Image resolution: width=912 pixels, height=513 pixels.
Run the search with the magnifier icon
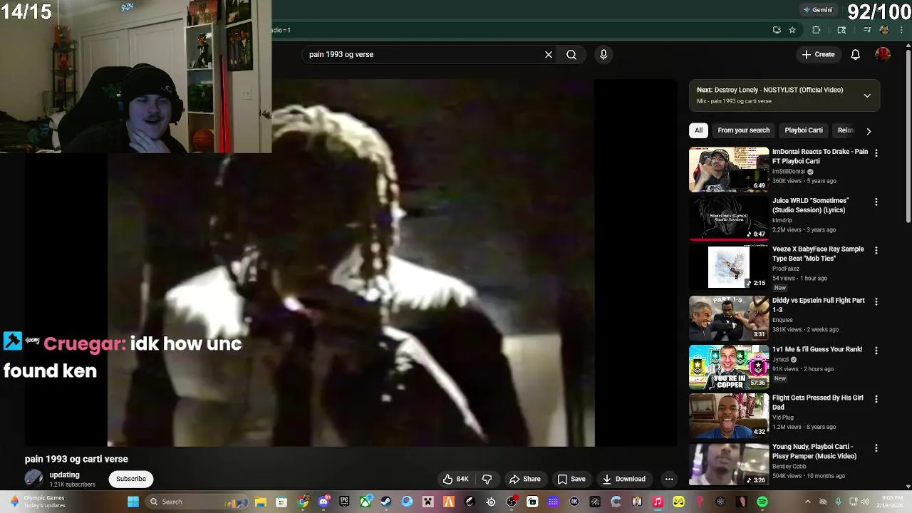pos(571,54)
